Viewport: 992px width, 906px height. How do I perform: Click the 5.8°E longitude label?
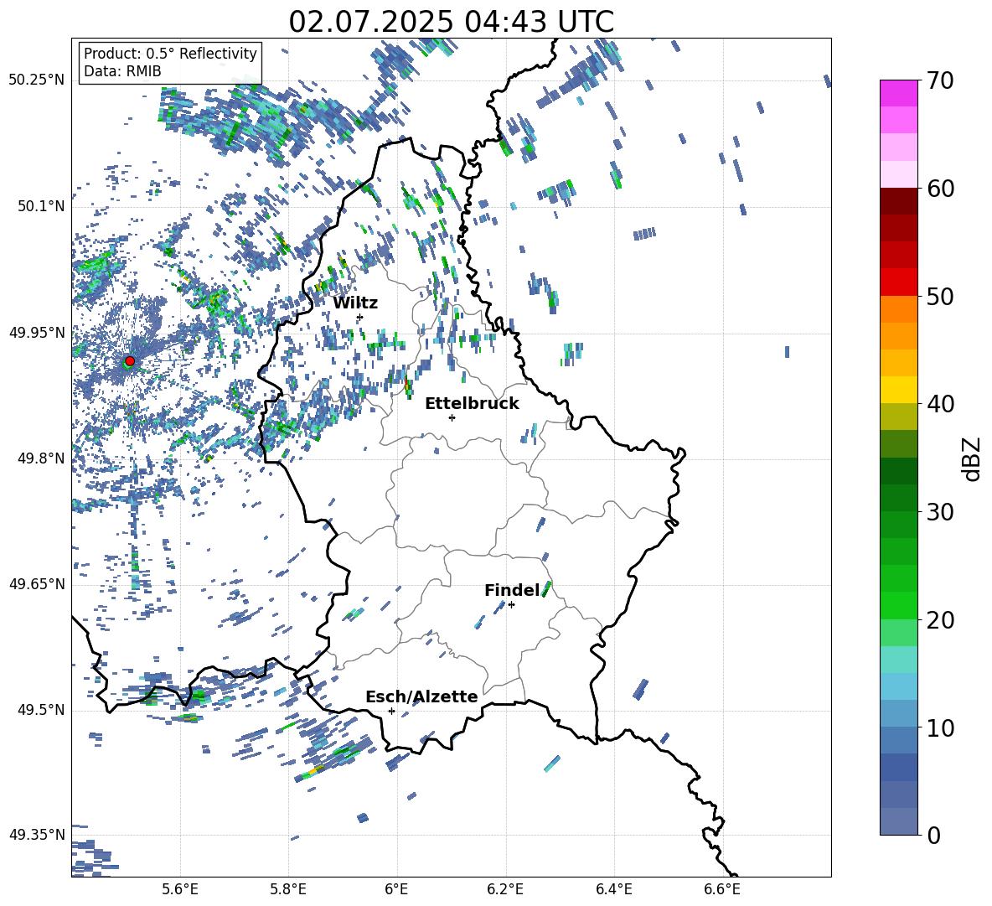click(288, 889)
